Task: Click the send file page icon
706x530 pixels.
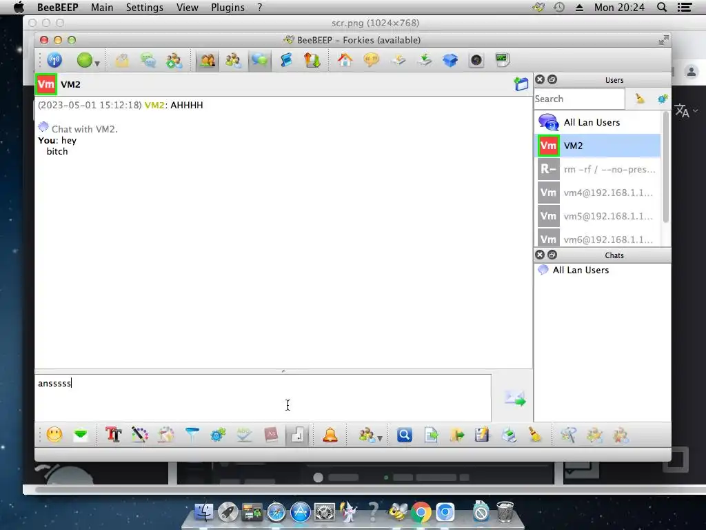Action: tap(431, 435)
